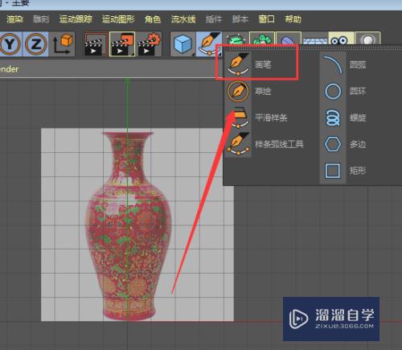This screenshot has width=402, height=350.
Task: Toggle the Z axis lock
Action: point(36,44)
